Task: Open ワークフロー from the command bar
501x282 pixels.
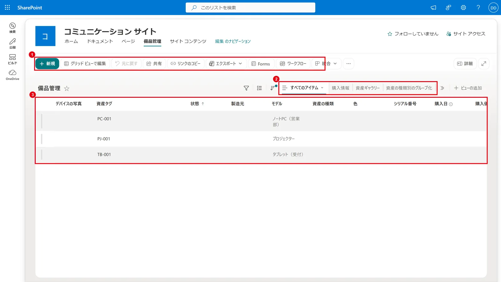Action: [293, 64]
